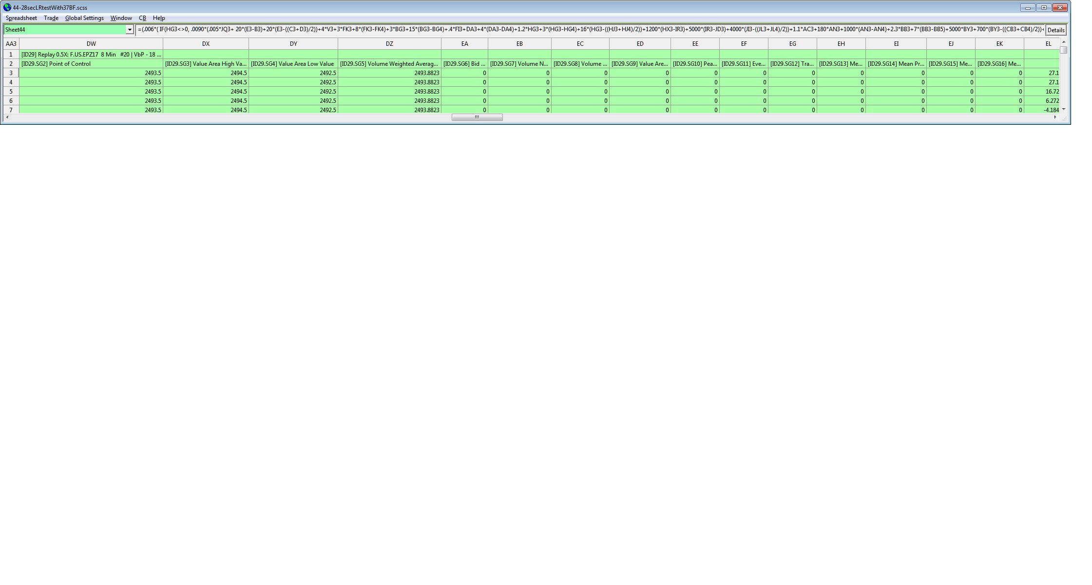The width and height of the screenshot is (1092, 585).
Task: Open the Global Settings menu
Action: click(x=84, y=18)
